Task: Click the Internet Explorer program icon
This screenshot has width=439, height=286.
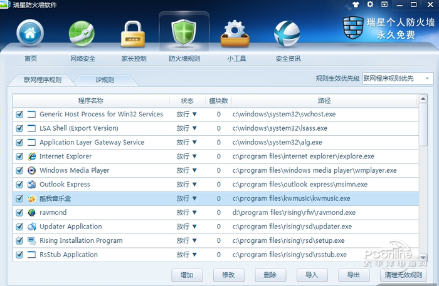Action: coord(32,156)
